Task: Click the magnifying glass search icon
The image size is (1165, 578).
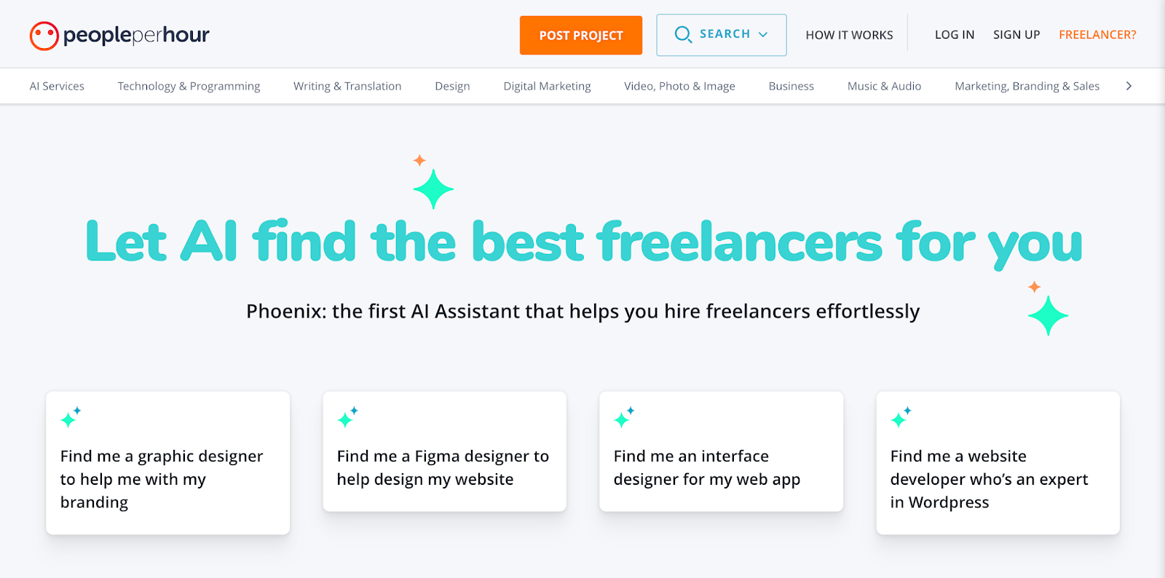Action: click(x=682, y=35)
